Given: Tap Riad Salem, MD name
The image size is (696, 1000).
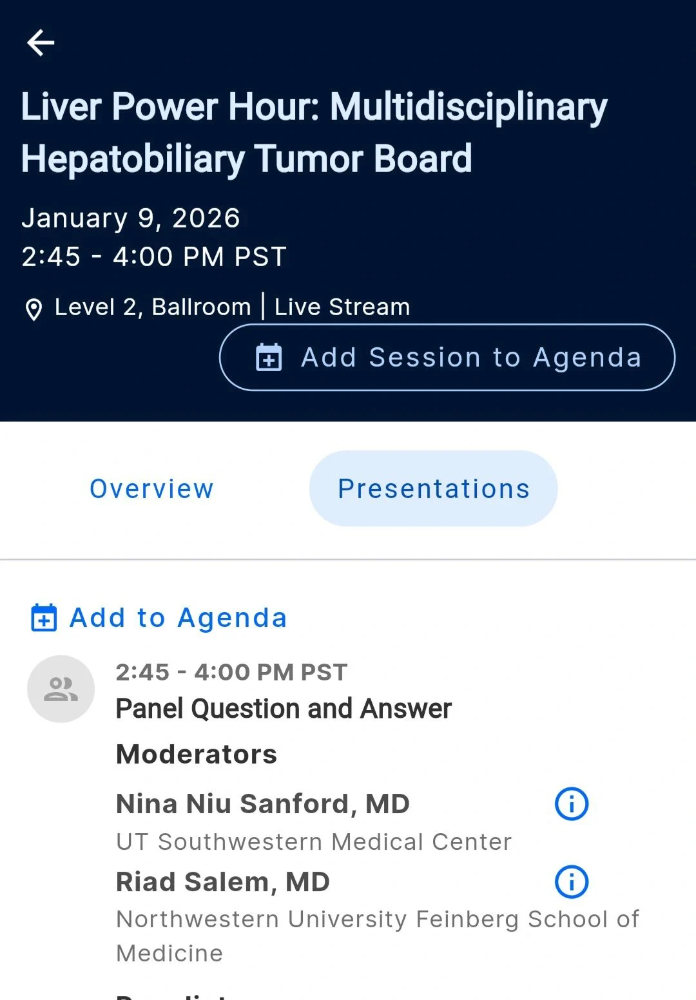Looking at the screenshot, I should click(222, 881).
